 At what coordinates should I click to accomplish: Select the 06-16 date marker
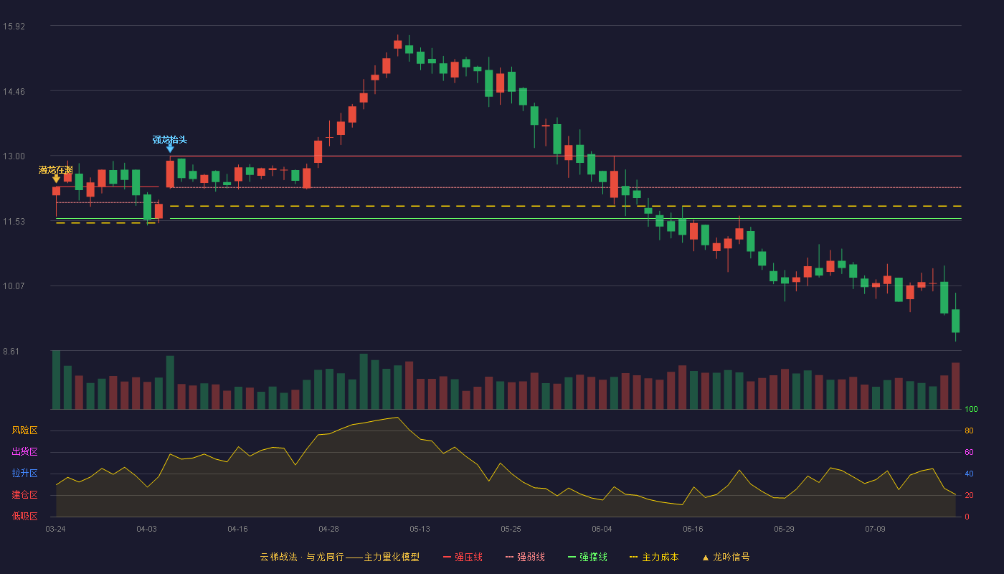coord(693,529)
